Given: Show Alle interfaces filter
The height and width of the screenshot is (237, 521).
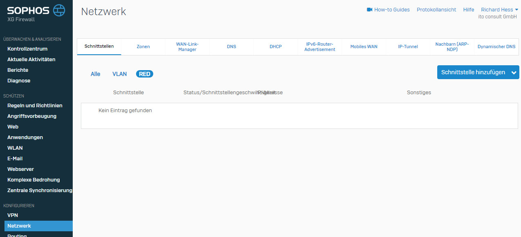Looking at the screenshot, I should pos(95,74).
